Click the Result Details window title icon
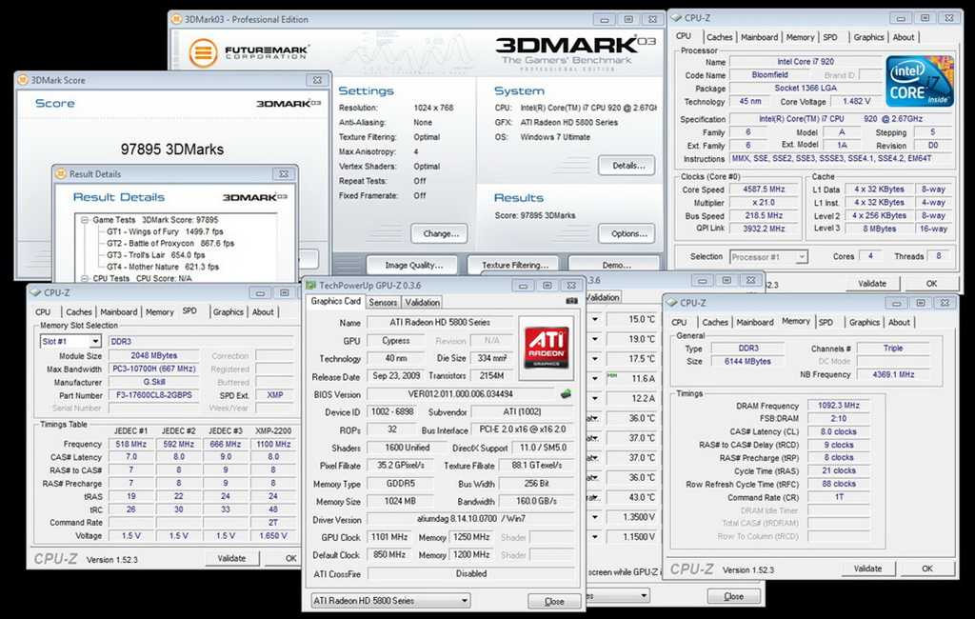 61,174
